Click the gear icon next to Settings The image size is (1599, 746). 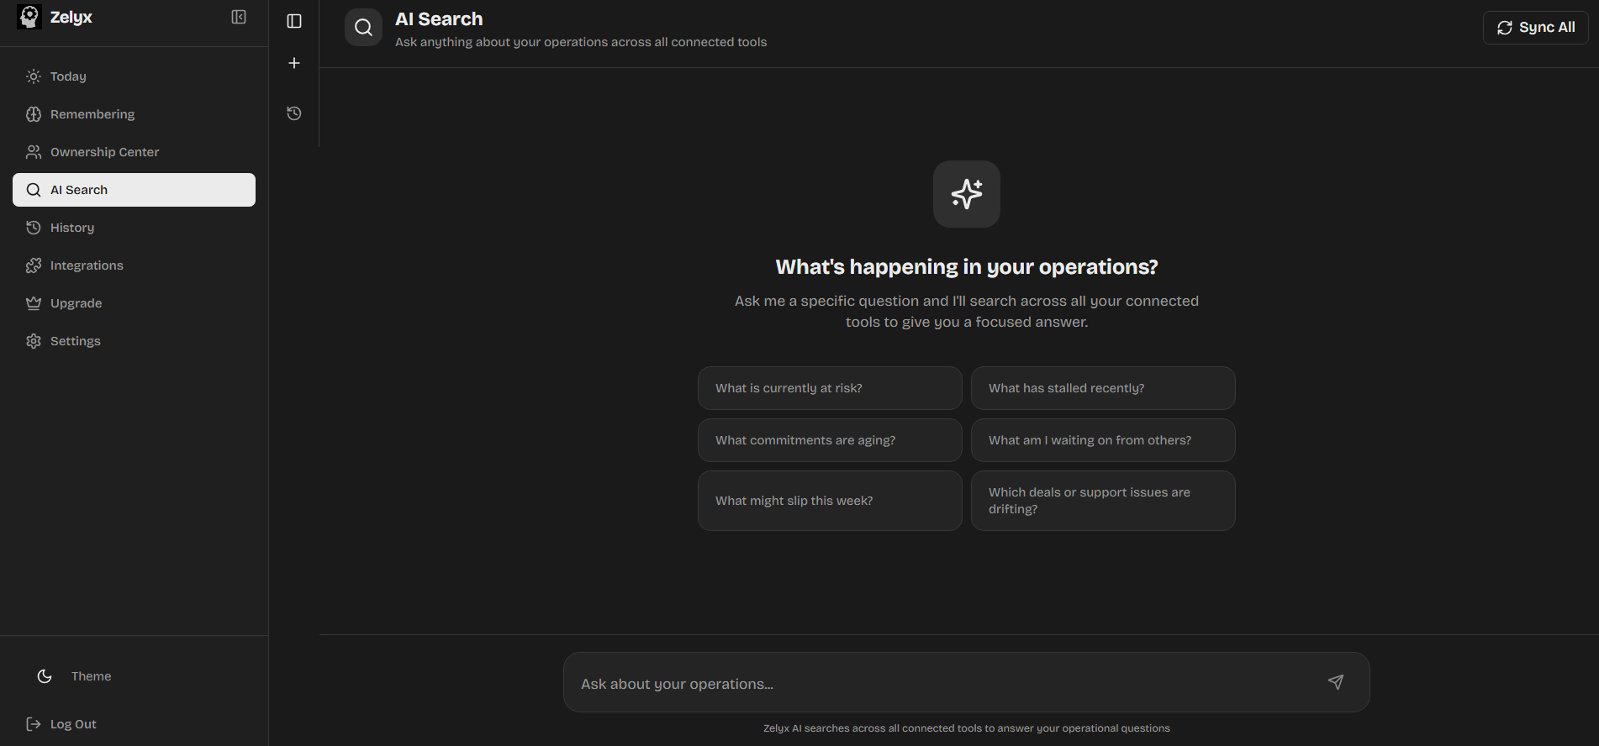pos(34,341)
